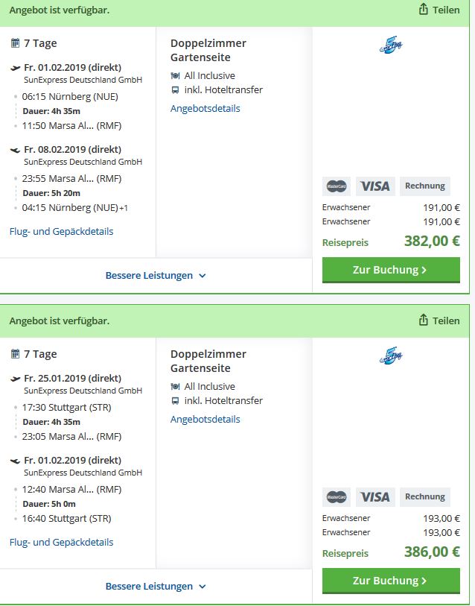Click calendar icon beside first 7 Tage
The width and height of the screenshot is (475, 606).
point(15,43)
